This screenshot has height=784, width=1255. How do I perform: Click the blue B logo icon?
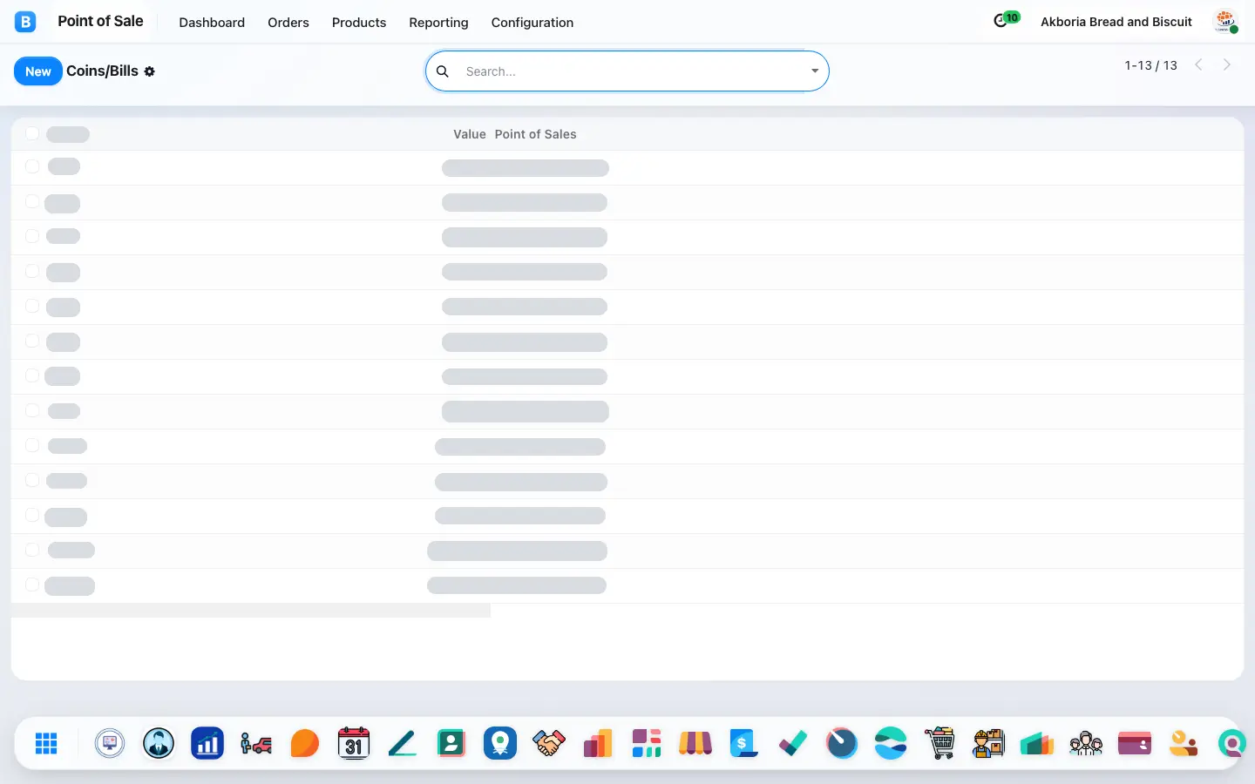tap(25, 22)
